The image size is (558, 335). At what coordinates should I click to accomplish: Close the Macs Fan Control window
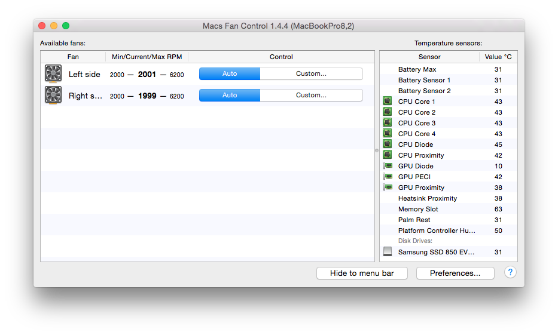click(42, 26)
